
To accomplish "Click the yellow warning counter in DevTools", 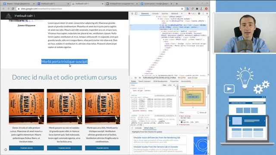I will 194,13.
